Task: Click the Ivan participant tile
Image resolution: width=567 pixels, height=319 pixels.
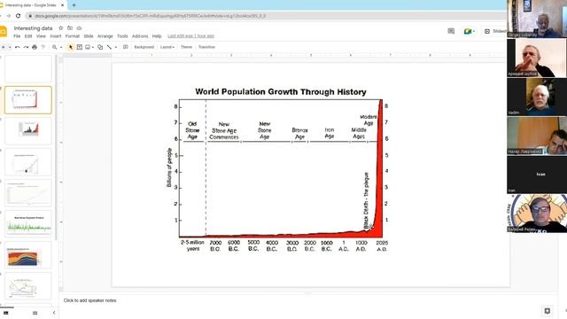Action: (537, 175)
